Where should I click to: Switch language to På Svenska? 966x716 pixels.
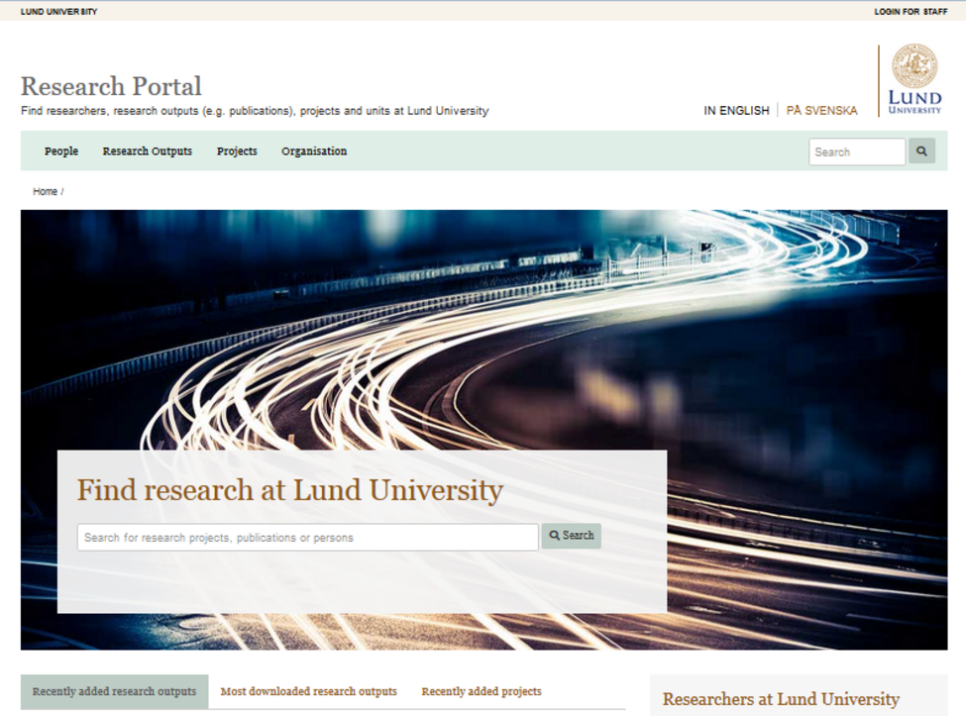821,111
